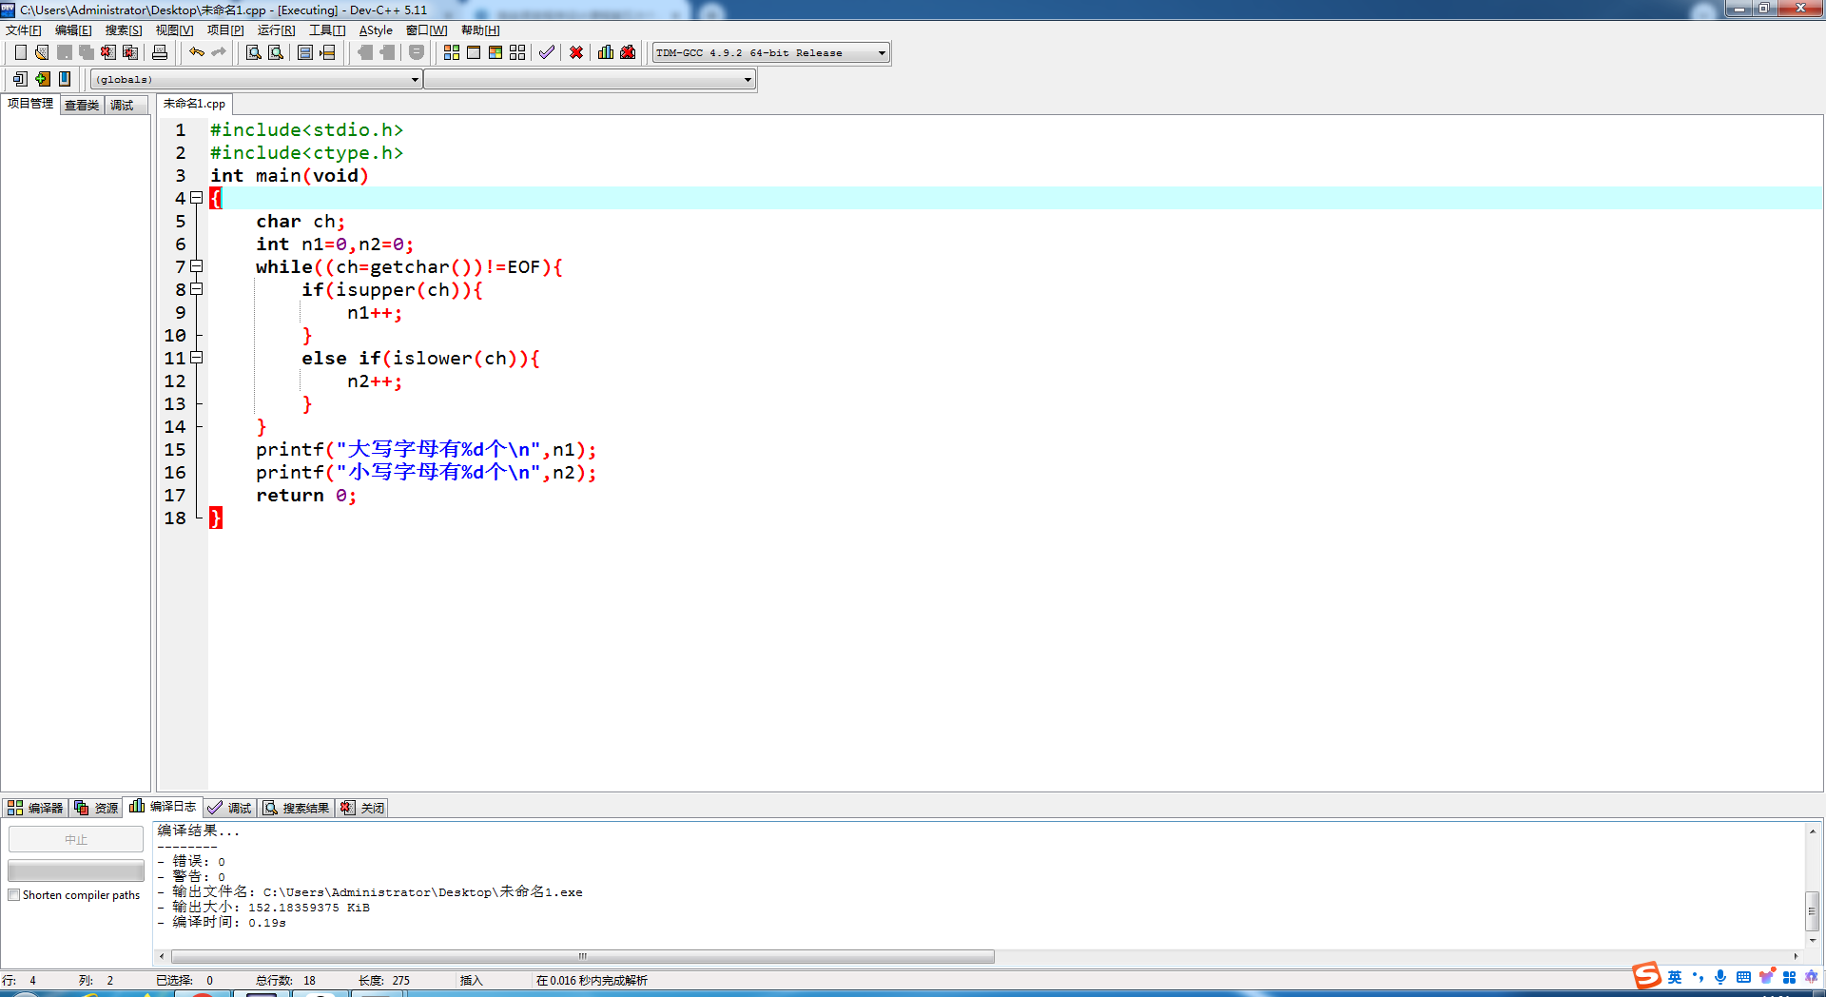This screenshot has width=1826, height=997.
Task: Open the 帮助[H] menu
Action: pos(480,30)
